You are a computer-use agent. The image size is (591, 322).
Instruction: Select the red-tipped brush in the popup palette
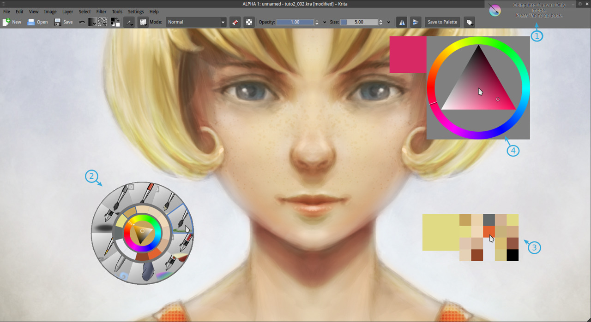148,193
